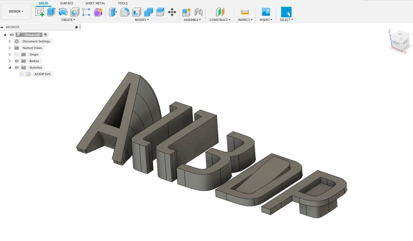This screenshot has width=413, height=241.
Task: Collapse the Sketches folder node
Action: tap(10, 67)
